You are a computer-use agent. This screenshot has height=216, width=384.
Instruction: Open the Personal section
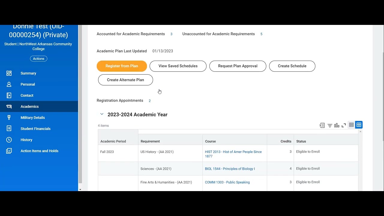(28, 84)
